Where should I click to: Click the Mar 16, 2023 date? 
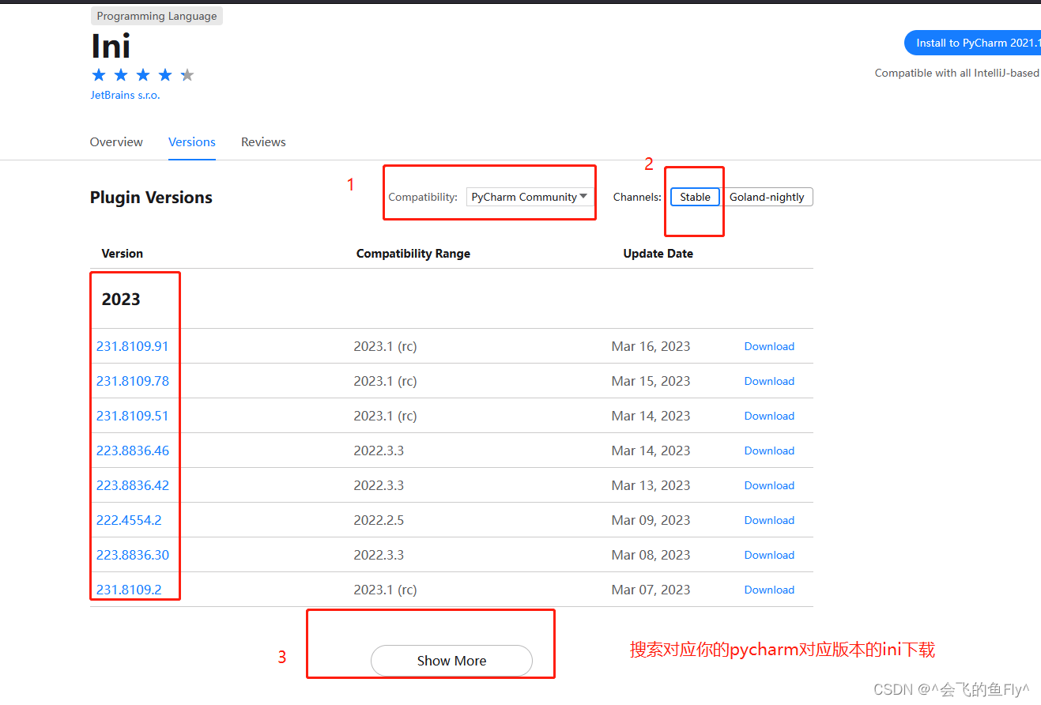651,346
